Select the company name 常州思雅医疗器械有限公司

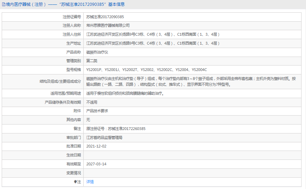108,25
